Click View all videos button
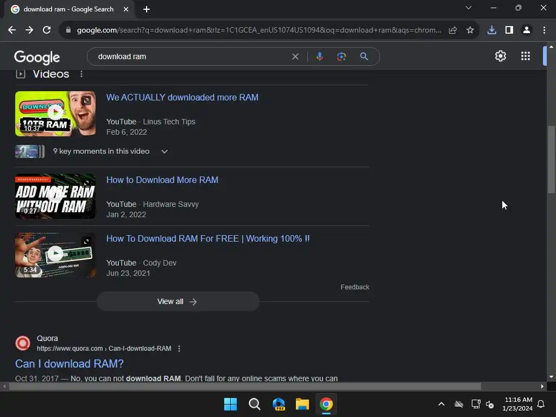Screen dimensions: 556x417 pyautogui.click(x=178, y=301)
